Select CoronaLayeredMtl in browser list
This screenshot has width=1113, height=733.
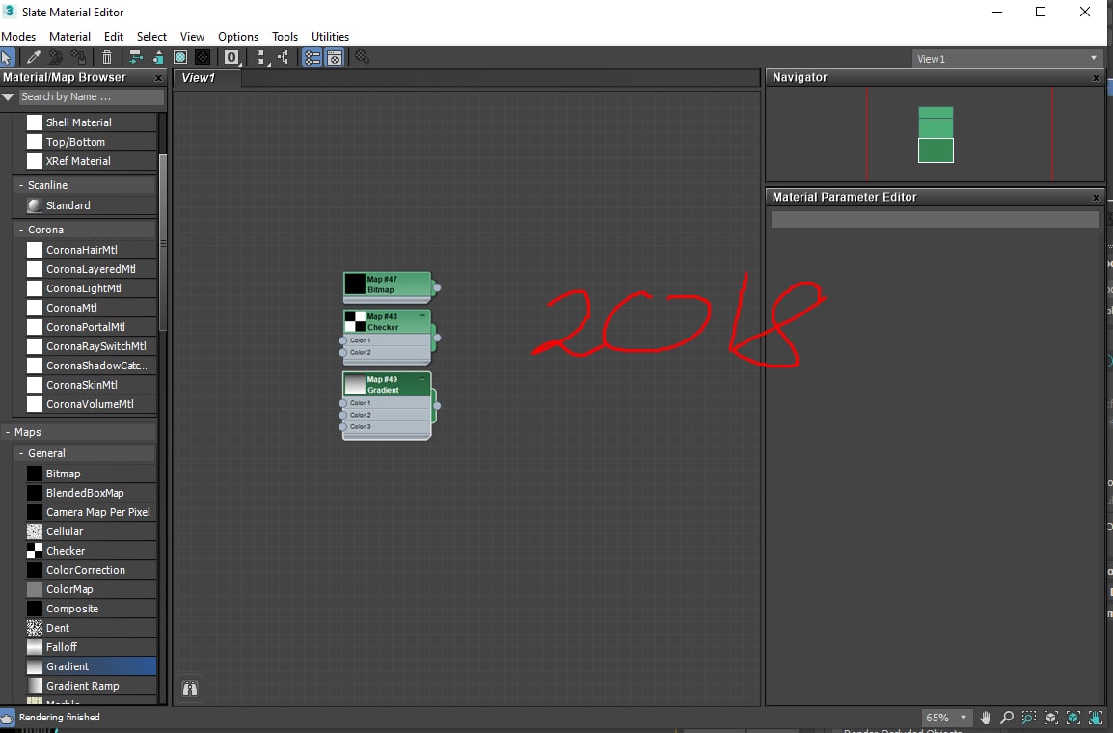91,270
